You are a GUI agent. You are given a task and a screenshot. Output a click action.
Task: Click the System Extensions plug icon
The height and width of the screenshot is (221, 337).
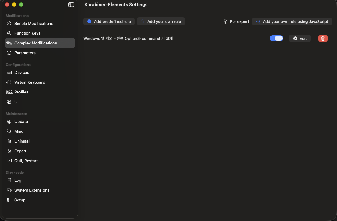[x=9, y=190]
